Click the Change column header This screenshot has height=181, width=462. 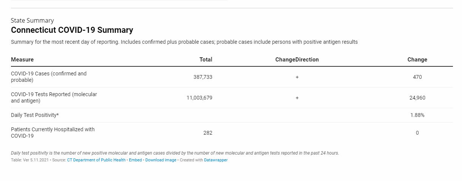[417, 60]
